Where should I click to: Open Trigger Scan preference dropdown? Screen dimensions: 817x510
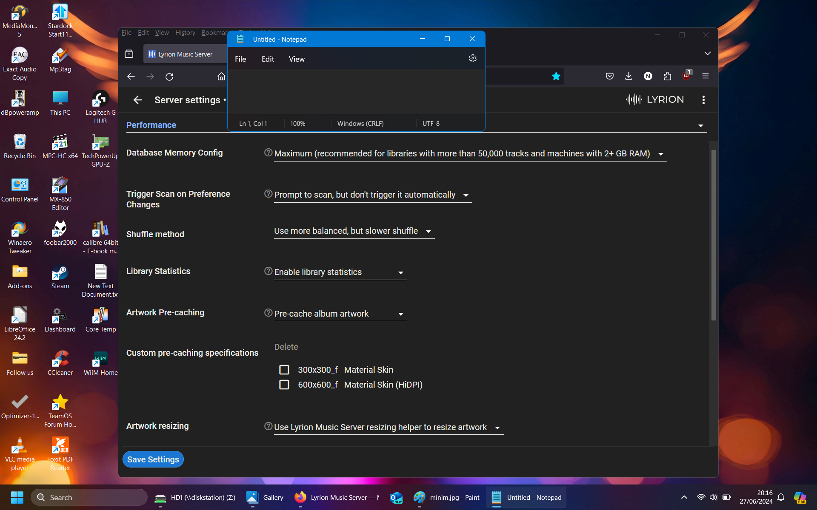coord(373,195)
